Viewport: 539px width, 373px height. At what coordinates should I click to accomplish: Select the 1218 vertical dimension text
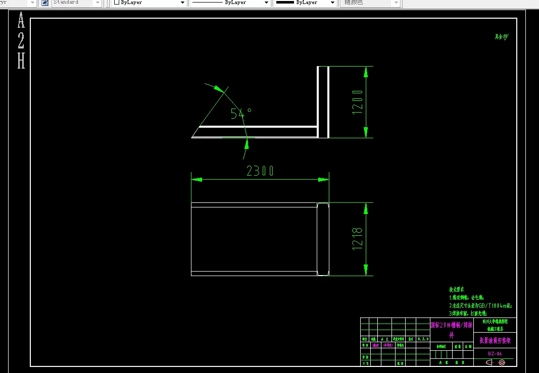357,239
